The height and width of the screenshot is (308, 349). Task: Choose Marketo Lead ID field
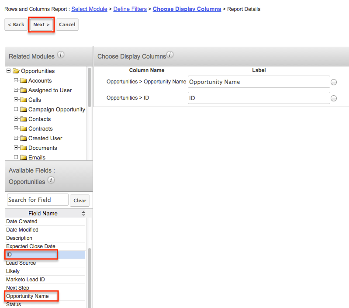(45, 280)
